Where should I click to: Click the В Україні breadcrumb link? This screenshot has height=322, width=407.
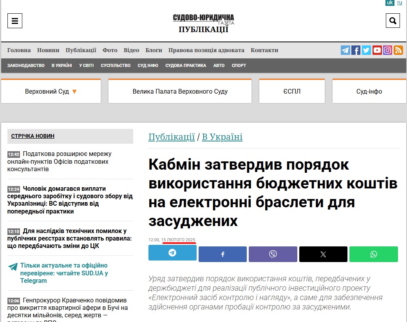pyautogui.click(x=222, y=137)
